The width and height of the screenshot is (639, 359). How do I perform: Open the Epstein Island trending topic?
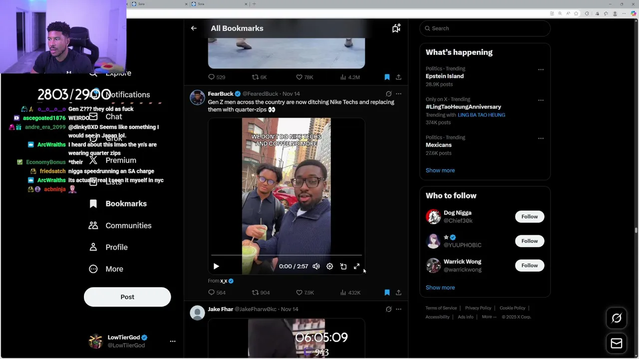point(445,76)
